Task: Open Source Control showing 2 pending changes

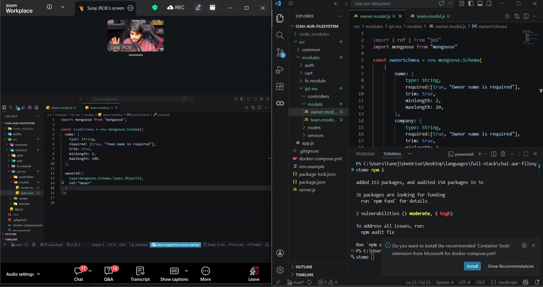Action: point(280,53)
